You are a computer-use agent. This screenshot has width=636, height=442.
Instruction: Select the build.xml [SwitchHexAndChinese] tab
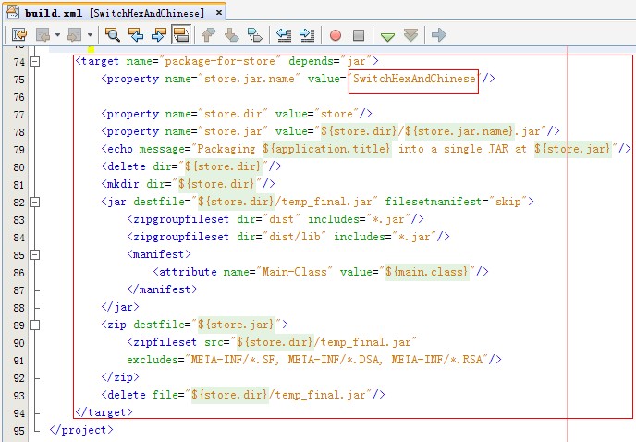point(116,12)
